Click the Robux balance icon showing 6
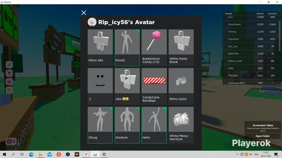The width and height of the screenshot is (282, 158). click(x=11, y=141)
